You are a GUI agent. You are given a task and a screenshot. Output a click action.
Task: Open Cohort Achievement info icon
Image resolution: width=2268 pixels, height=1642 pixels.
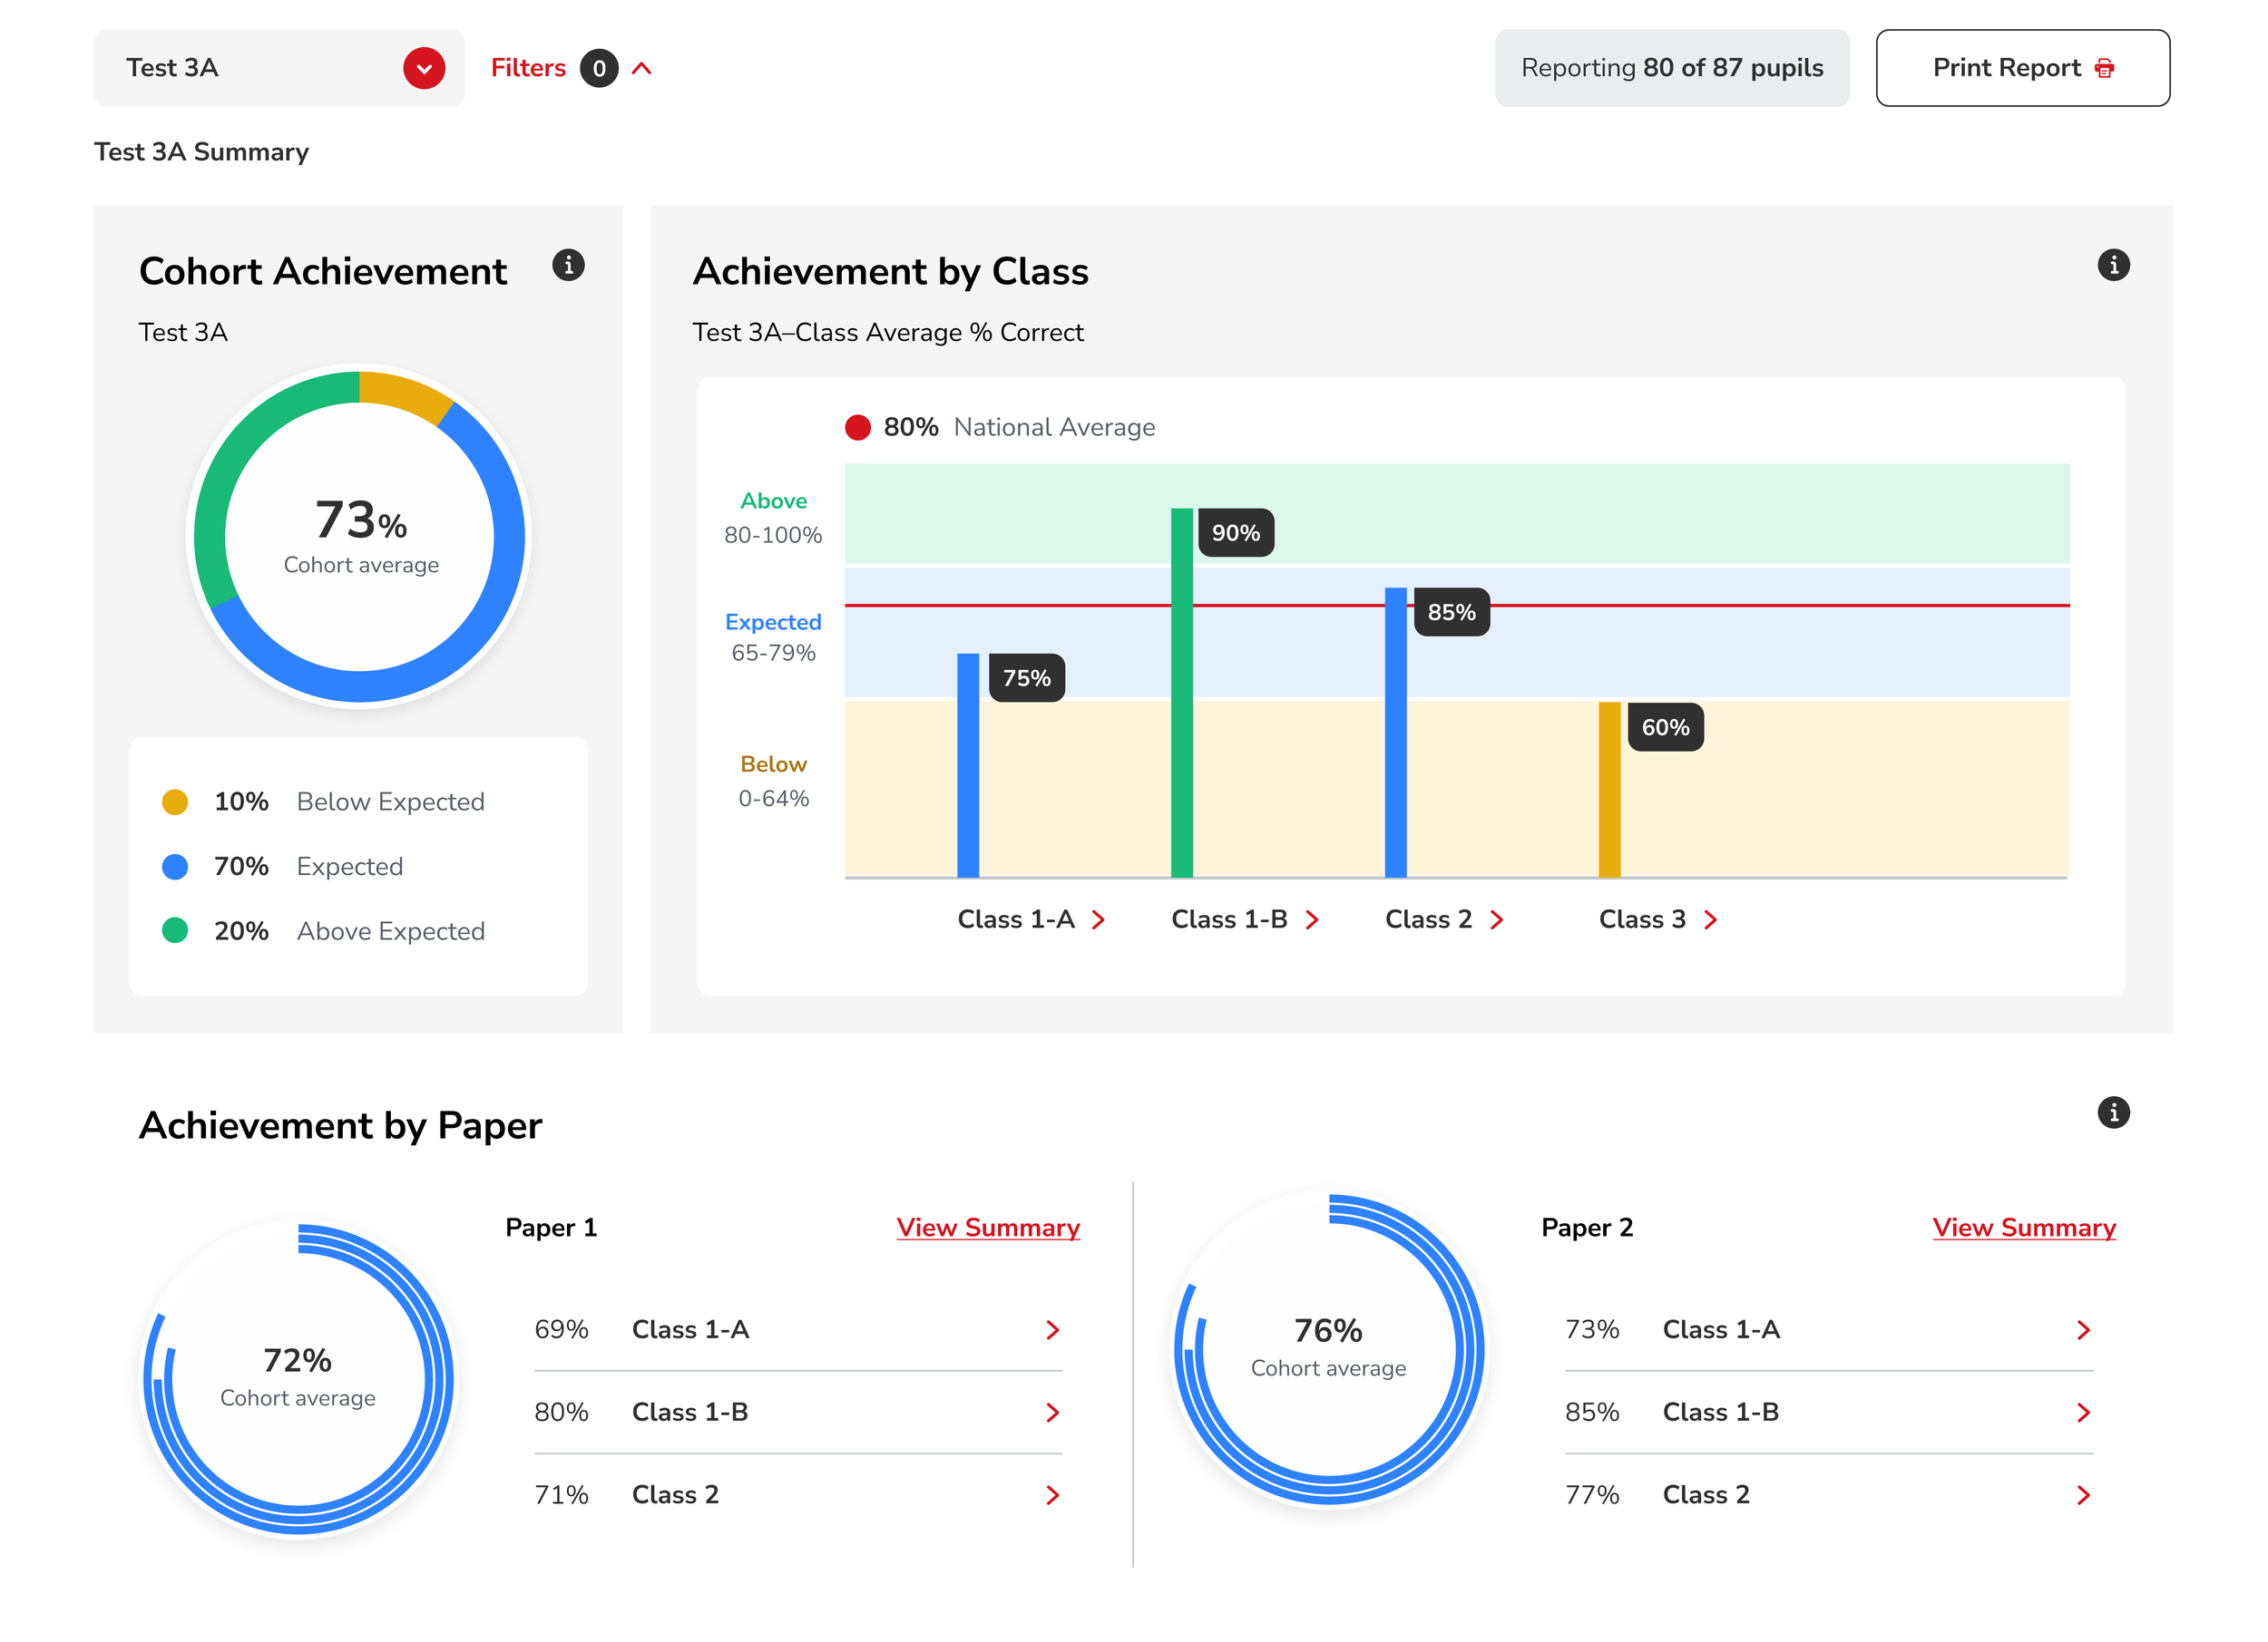(568, 266)
